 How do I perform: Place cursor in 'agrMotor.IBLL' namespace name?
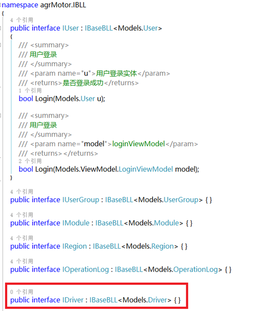[63, 5]
